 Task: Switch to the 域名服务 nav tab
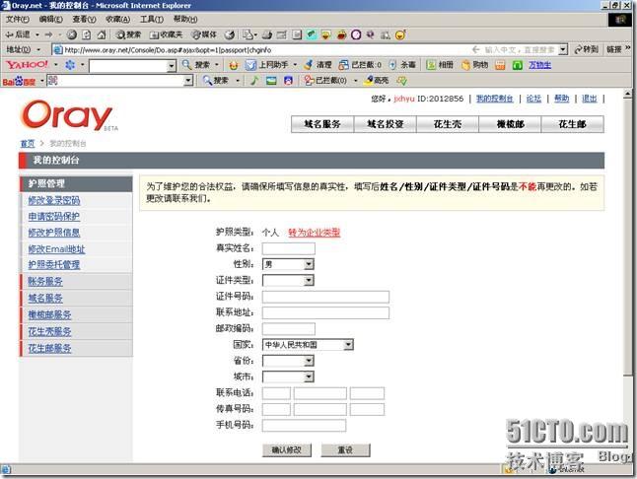click(322, 124)
